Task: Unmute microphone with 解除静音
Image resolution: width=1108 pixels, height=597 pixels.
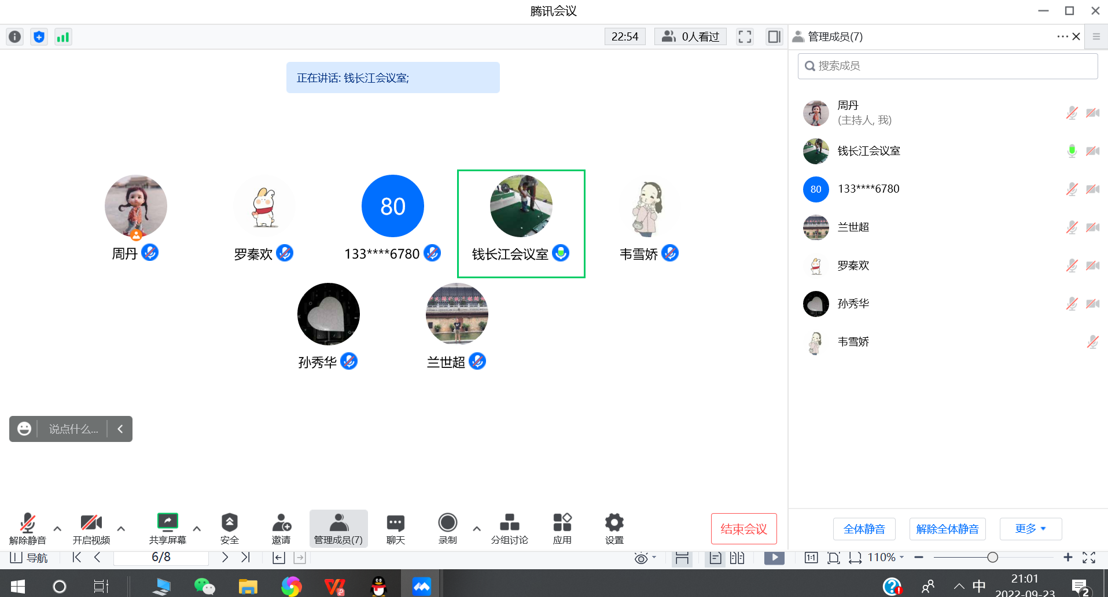Action: [27, 528]
